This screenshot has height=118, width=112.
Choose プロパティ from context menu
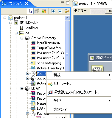tap(79, 109)
